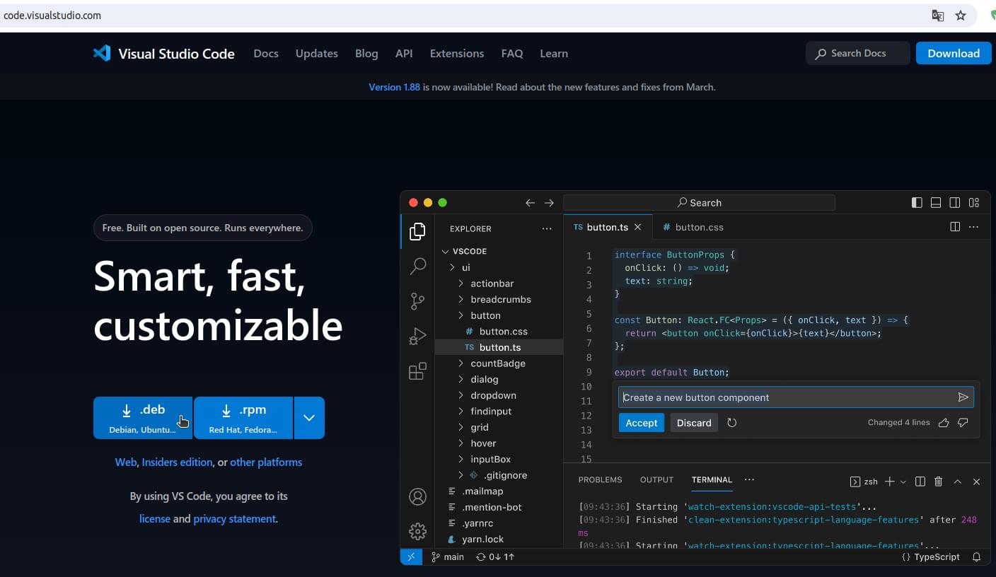Expand the countBadge folder
Viewport: 996px width, 577px height.
tap(461, 363)
